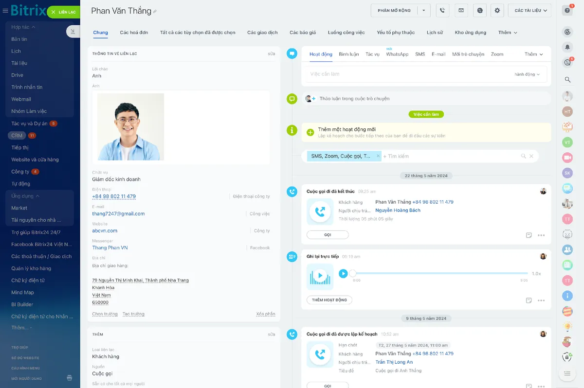This screenshot has height=388, width=584.
Task: Open the Các tài liệu dropdown
Action: pos(529,10)
